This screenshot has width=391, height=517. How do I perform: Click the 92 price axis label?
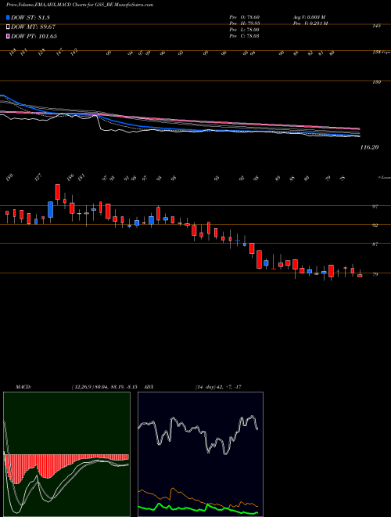(375, 226)
